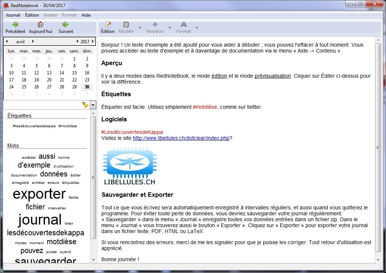Click the sidebar scroll down arrow
Viewport: 386px width, 273px height.
click(93, 260)
